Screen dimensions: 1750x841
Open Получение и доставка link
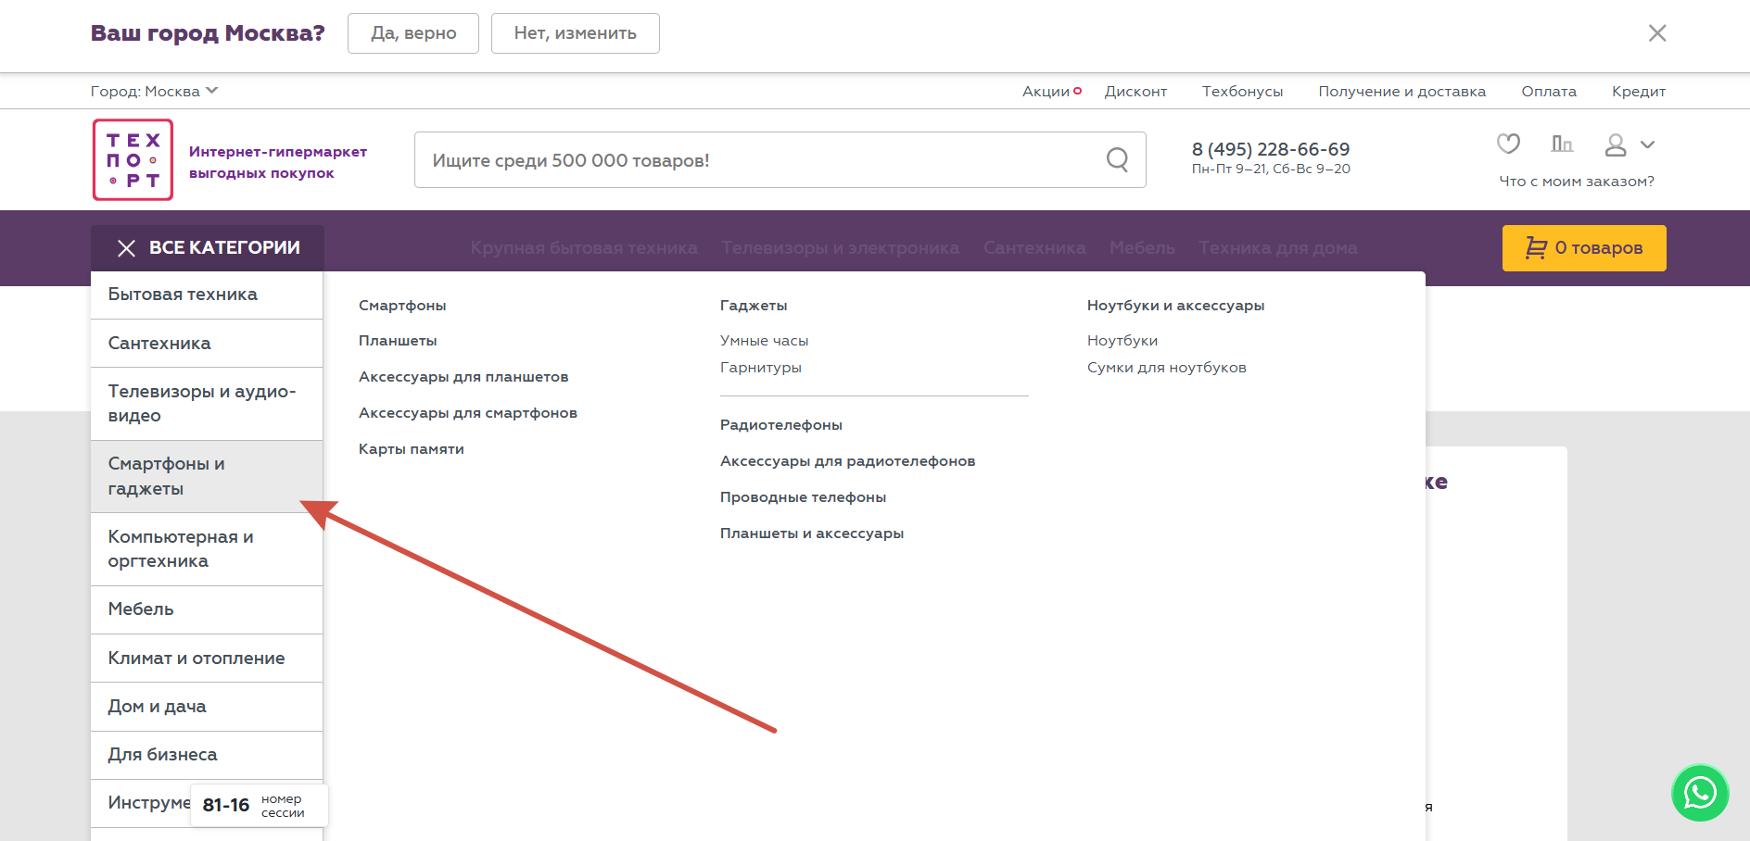[x=1401, y=91]
